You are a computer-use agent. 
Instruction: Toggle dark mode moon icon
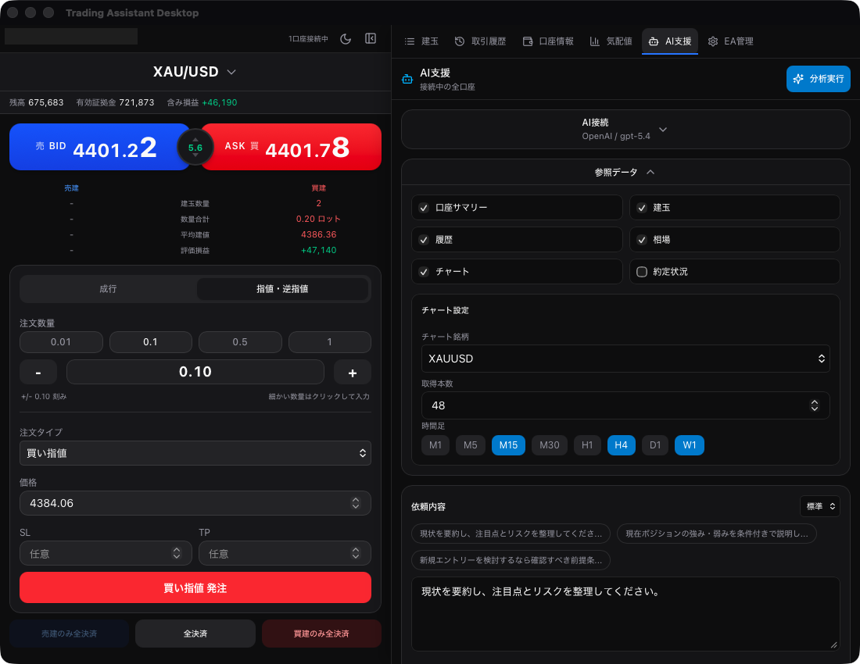(x=346, y=38)
